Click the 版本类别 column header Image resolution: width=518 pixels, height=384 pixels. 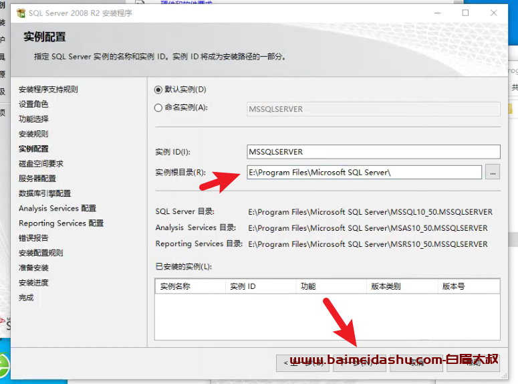pos(402,286)
